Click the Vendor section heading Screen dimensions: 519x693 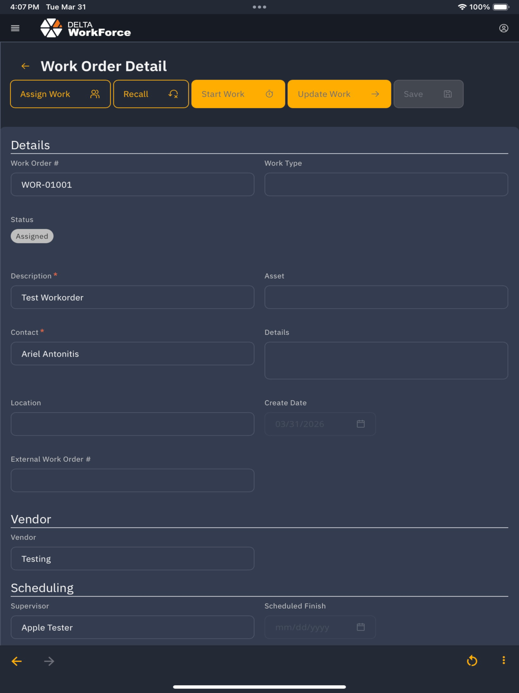point(31,519)
